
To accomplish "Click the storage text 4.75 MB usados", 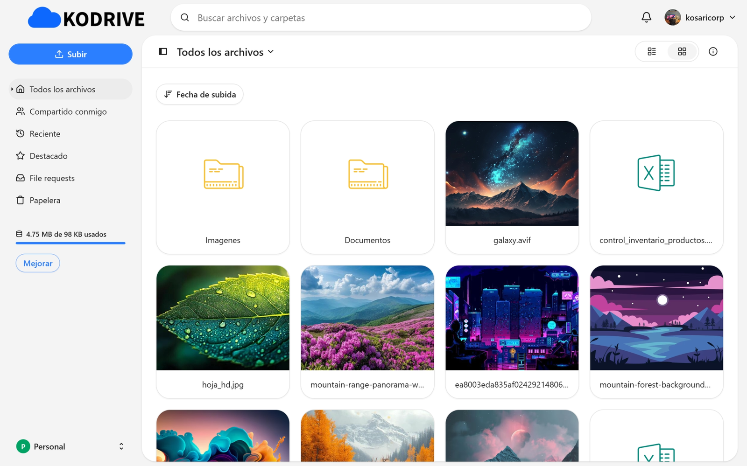I will click(x=66, y=234).
